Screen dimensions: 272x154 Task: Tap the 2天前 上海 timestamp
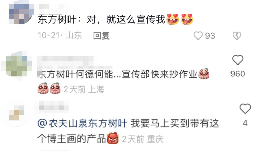click(x=84, y=89)
